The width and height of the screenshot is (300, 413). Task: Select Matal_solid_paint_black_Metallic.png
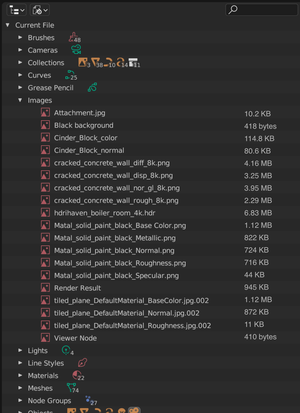click(x=115, y=238)
